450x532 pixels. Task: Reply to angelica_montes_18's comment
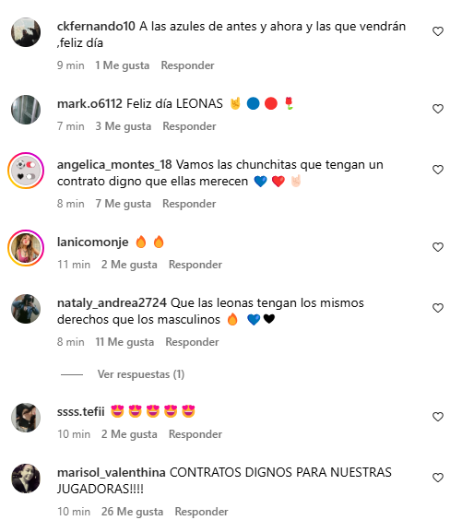[189, 204]
